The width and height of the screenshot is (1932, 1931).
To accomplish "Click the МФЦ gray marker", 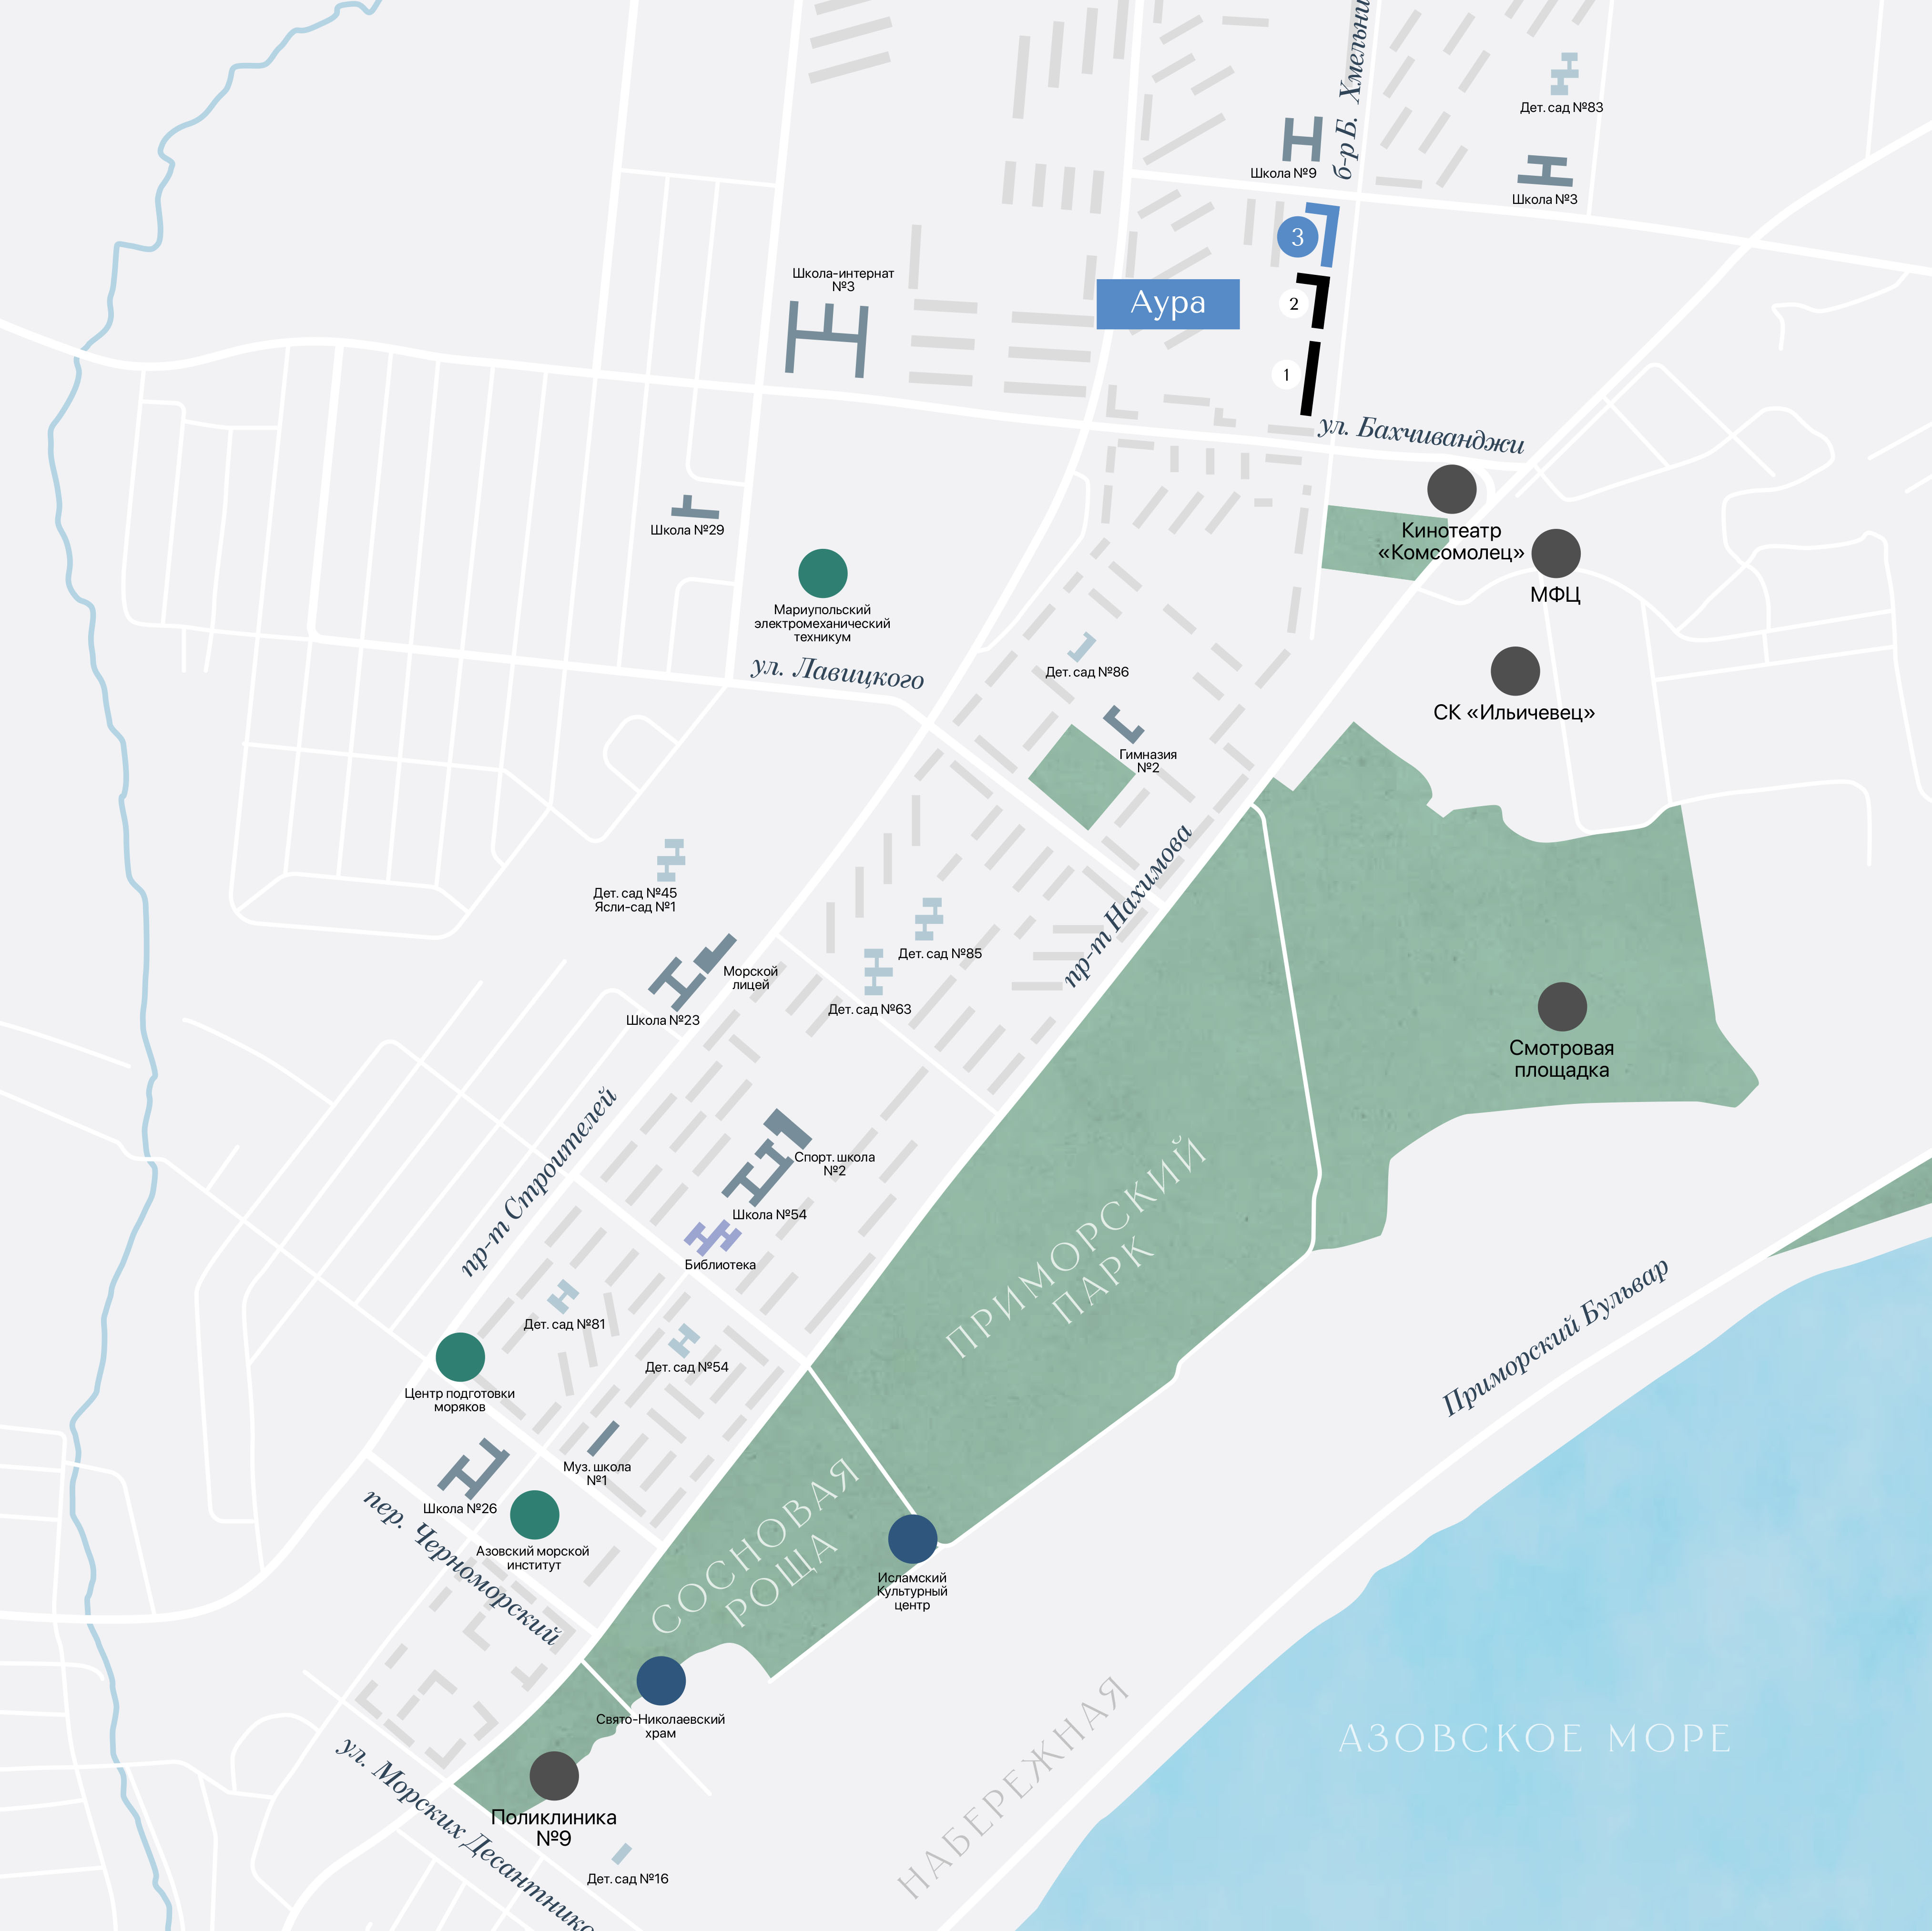I will [x=1555, y=553].
